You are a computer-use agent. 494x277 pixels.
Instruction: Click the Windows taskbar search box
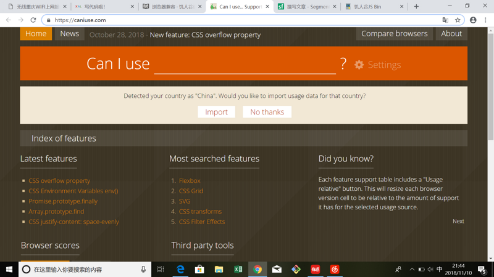point(85,270)
